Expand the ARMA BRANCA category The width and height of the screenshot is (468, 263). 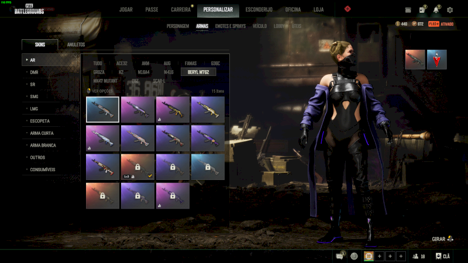tap(50, 145)
